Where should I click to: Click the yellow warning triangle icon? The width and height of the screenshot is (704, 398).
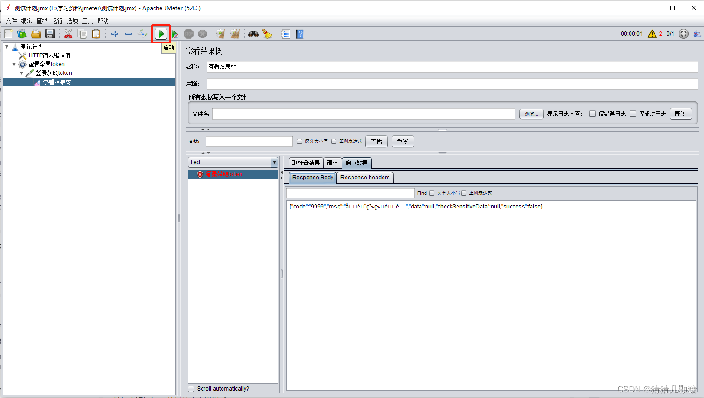pos(652,34)
